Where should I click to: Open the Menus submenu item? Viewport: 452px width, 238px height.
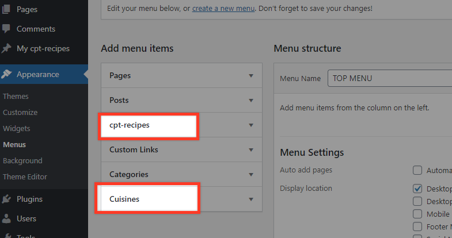point(14,144)
